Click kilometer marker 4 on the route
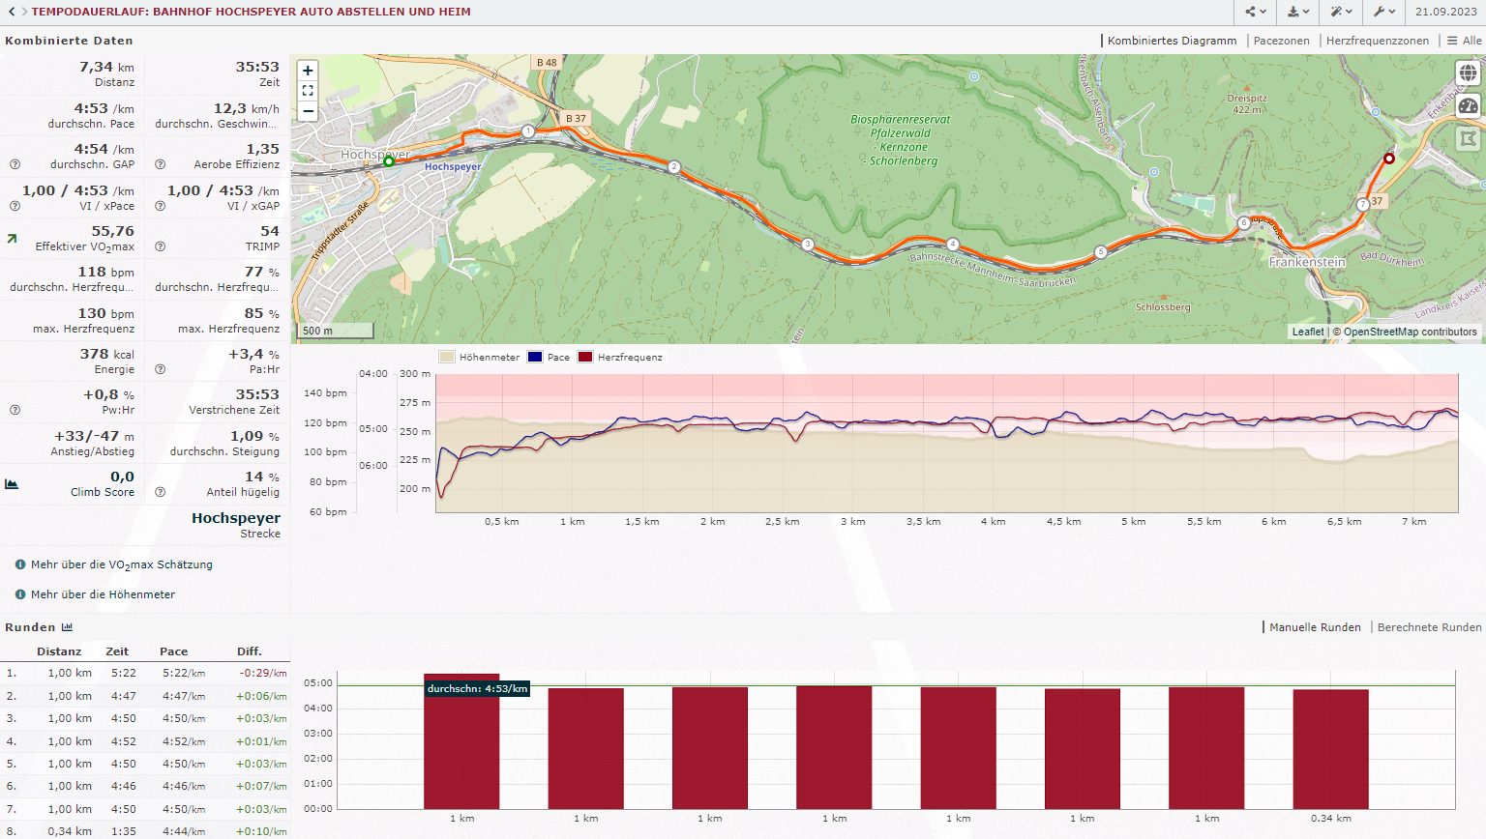1486x839 pixels. click(953, 245)
